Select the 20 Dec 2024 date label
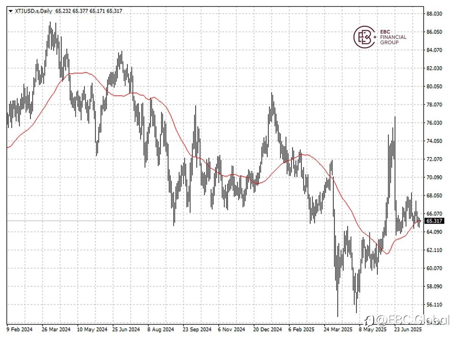This screenshot has height=339, width=454. point(268,330)
